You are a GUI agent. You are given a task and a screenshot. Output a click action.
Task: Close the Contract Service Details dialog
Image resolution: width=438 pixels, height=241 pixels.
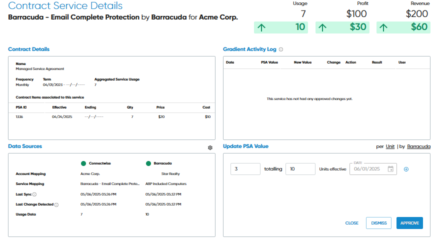click(x=351, y=223)
